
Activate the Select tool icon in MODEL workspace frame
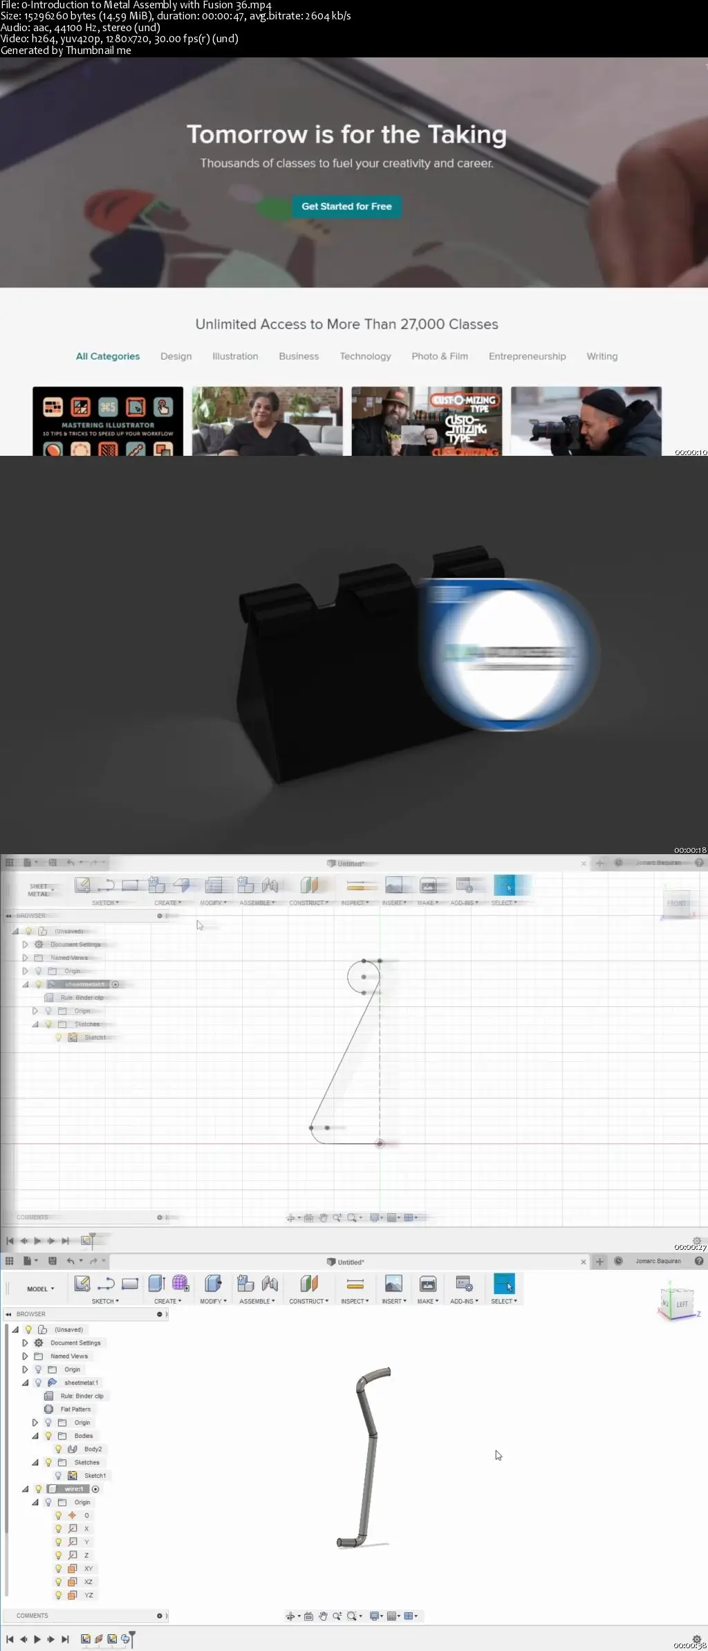pyautogui.click(x=504, y=1284)
